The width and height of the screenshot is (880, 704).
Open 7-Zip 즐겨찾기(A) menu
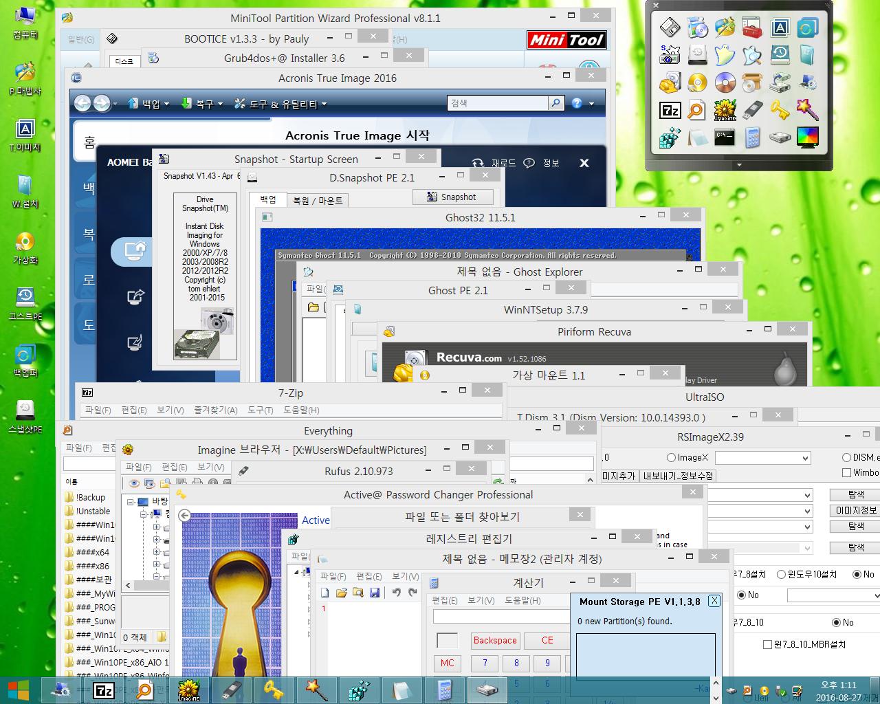(215, 410)
